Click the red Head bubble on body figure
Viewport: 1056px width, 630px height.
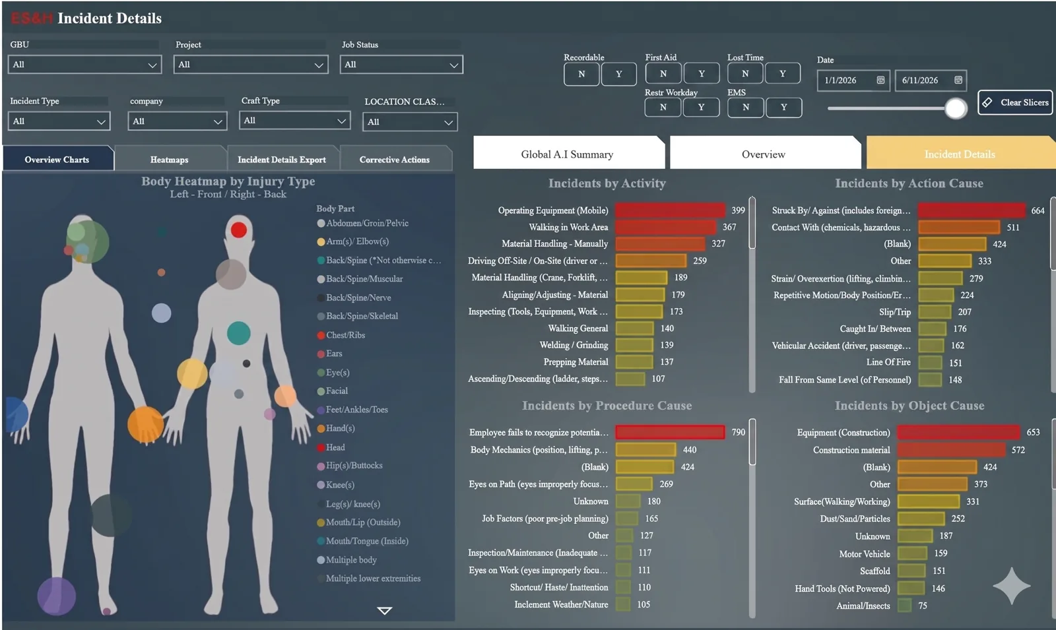click(239, 230)
